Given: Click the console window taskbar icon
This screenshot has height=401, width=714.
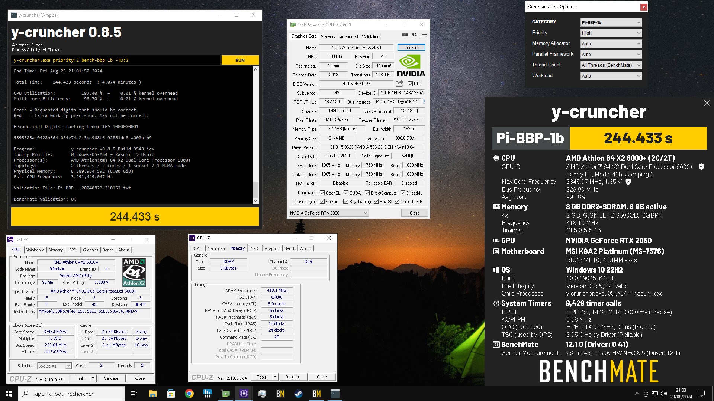Looking at the screenshot, I should [335, 394].
